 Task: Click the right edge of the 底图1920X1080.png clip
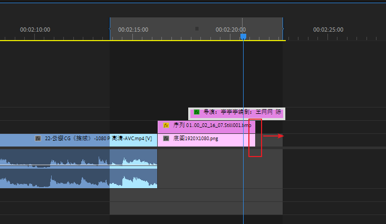tap(255, 139)
